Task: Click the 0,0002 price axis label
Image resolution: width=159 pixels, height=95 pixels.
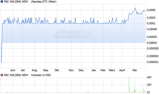Action: [151, 18]
